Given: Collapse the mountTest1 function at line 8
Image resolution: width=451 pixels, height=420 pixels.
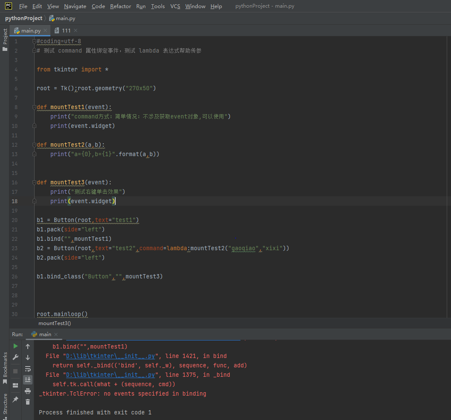Looking at the screenshot, I should (x=34, y=107).
